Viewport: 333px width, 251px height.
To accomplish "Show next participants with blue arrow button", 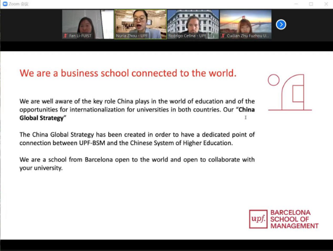I will (x=281, y=25).
